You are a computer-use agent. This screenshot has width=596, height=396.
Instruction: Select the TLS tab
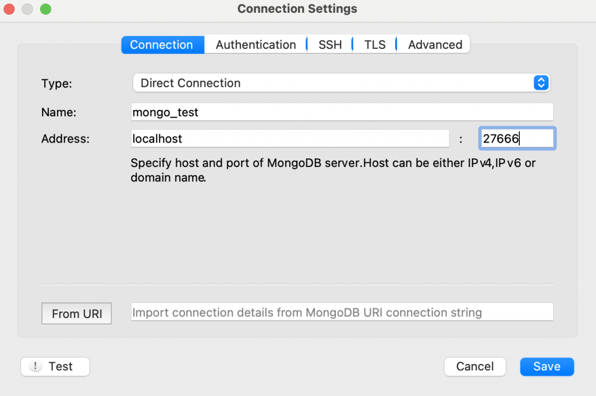pos(375,45)
